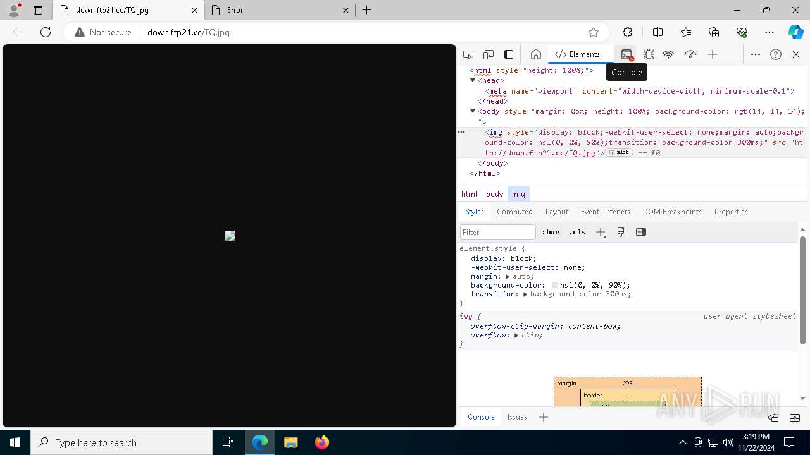
Task: Select the meta viewport element line
Action: 639,91
